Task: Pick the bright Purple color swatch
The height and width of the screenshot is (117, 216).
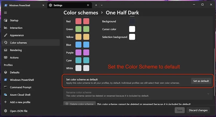Action: 86,52
